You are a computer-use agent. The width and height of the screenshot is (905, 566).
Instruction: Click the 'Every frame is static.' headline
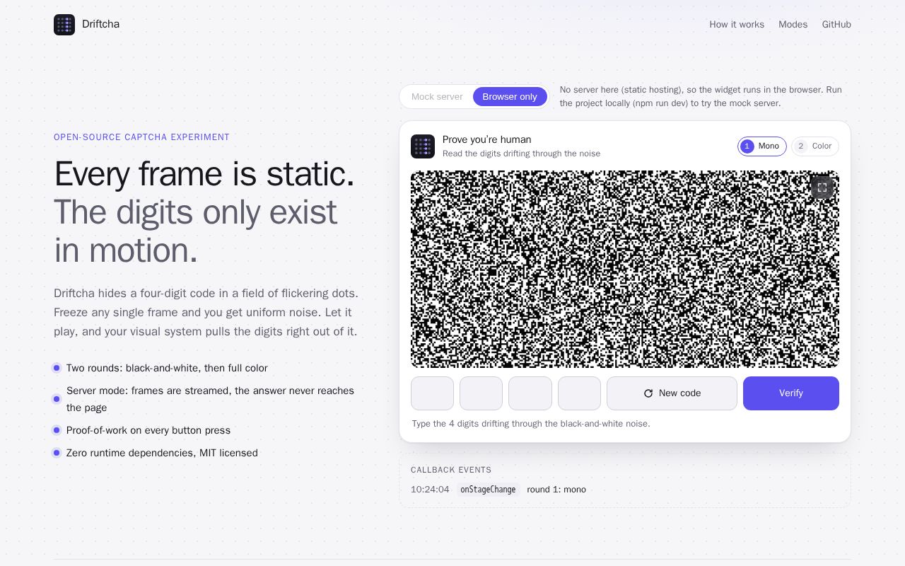point(204,174)
